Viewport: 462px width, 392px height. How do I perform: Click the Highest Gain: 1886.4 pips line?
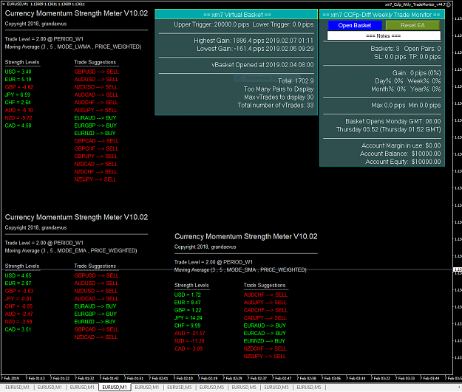click(254, 41)
